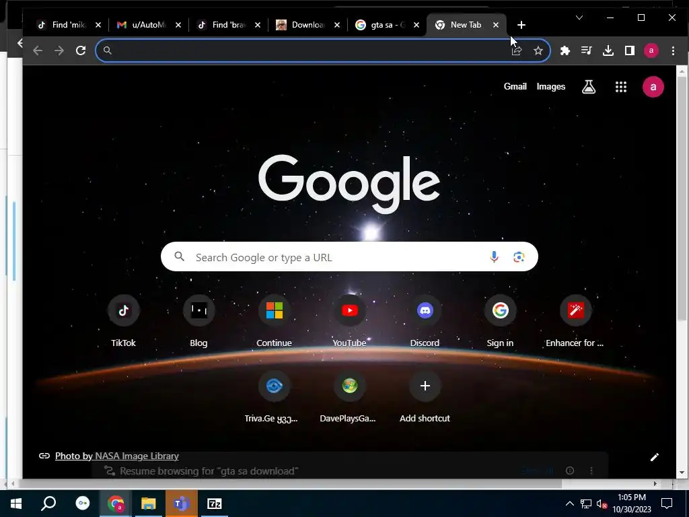Toggle the side panel icon
The image size is (689, 517).
point(630,50)
